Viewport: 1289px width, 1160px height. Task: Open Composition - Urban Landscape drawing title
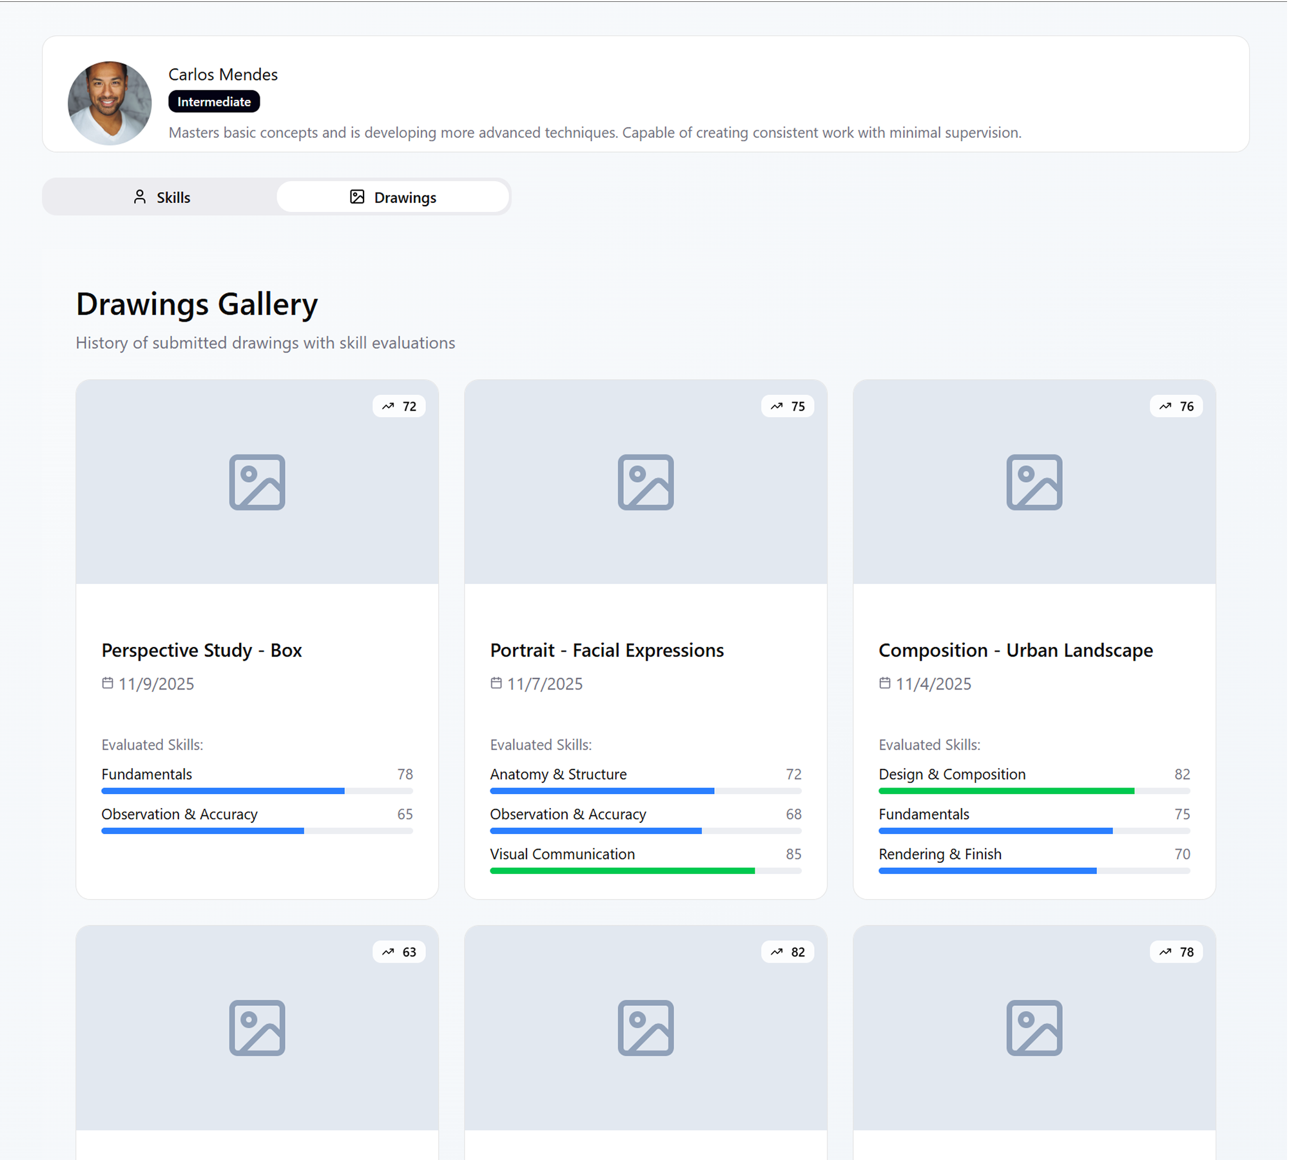coord(1015,650)
